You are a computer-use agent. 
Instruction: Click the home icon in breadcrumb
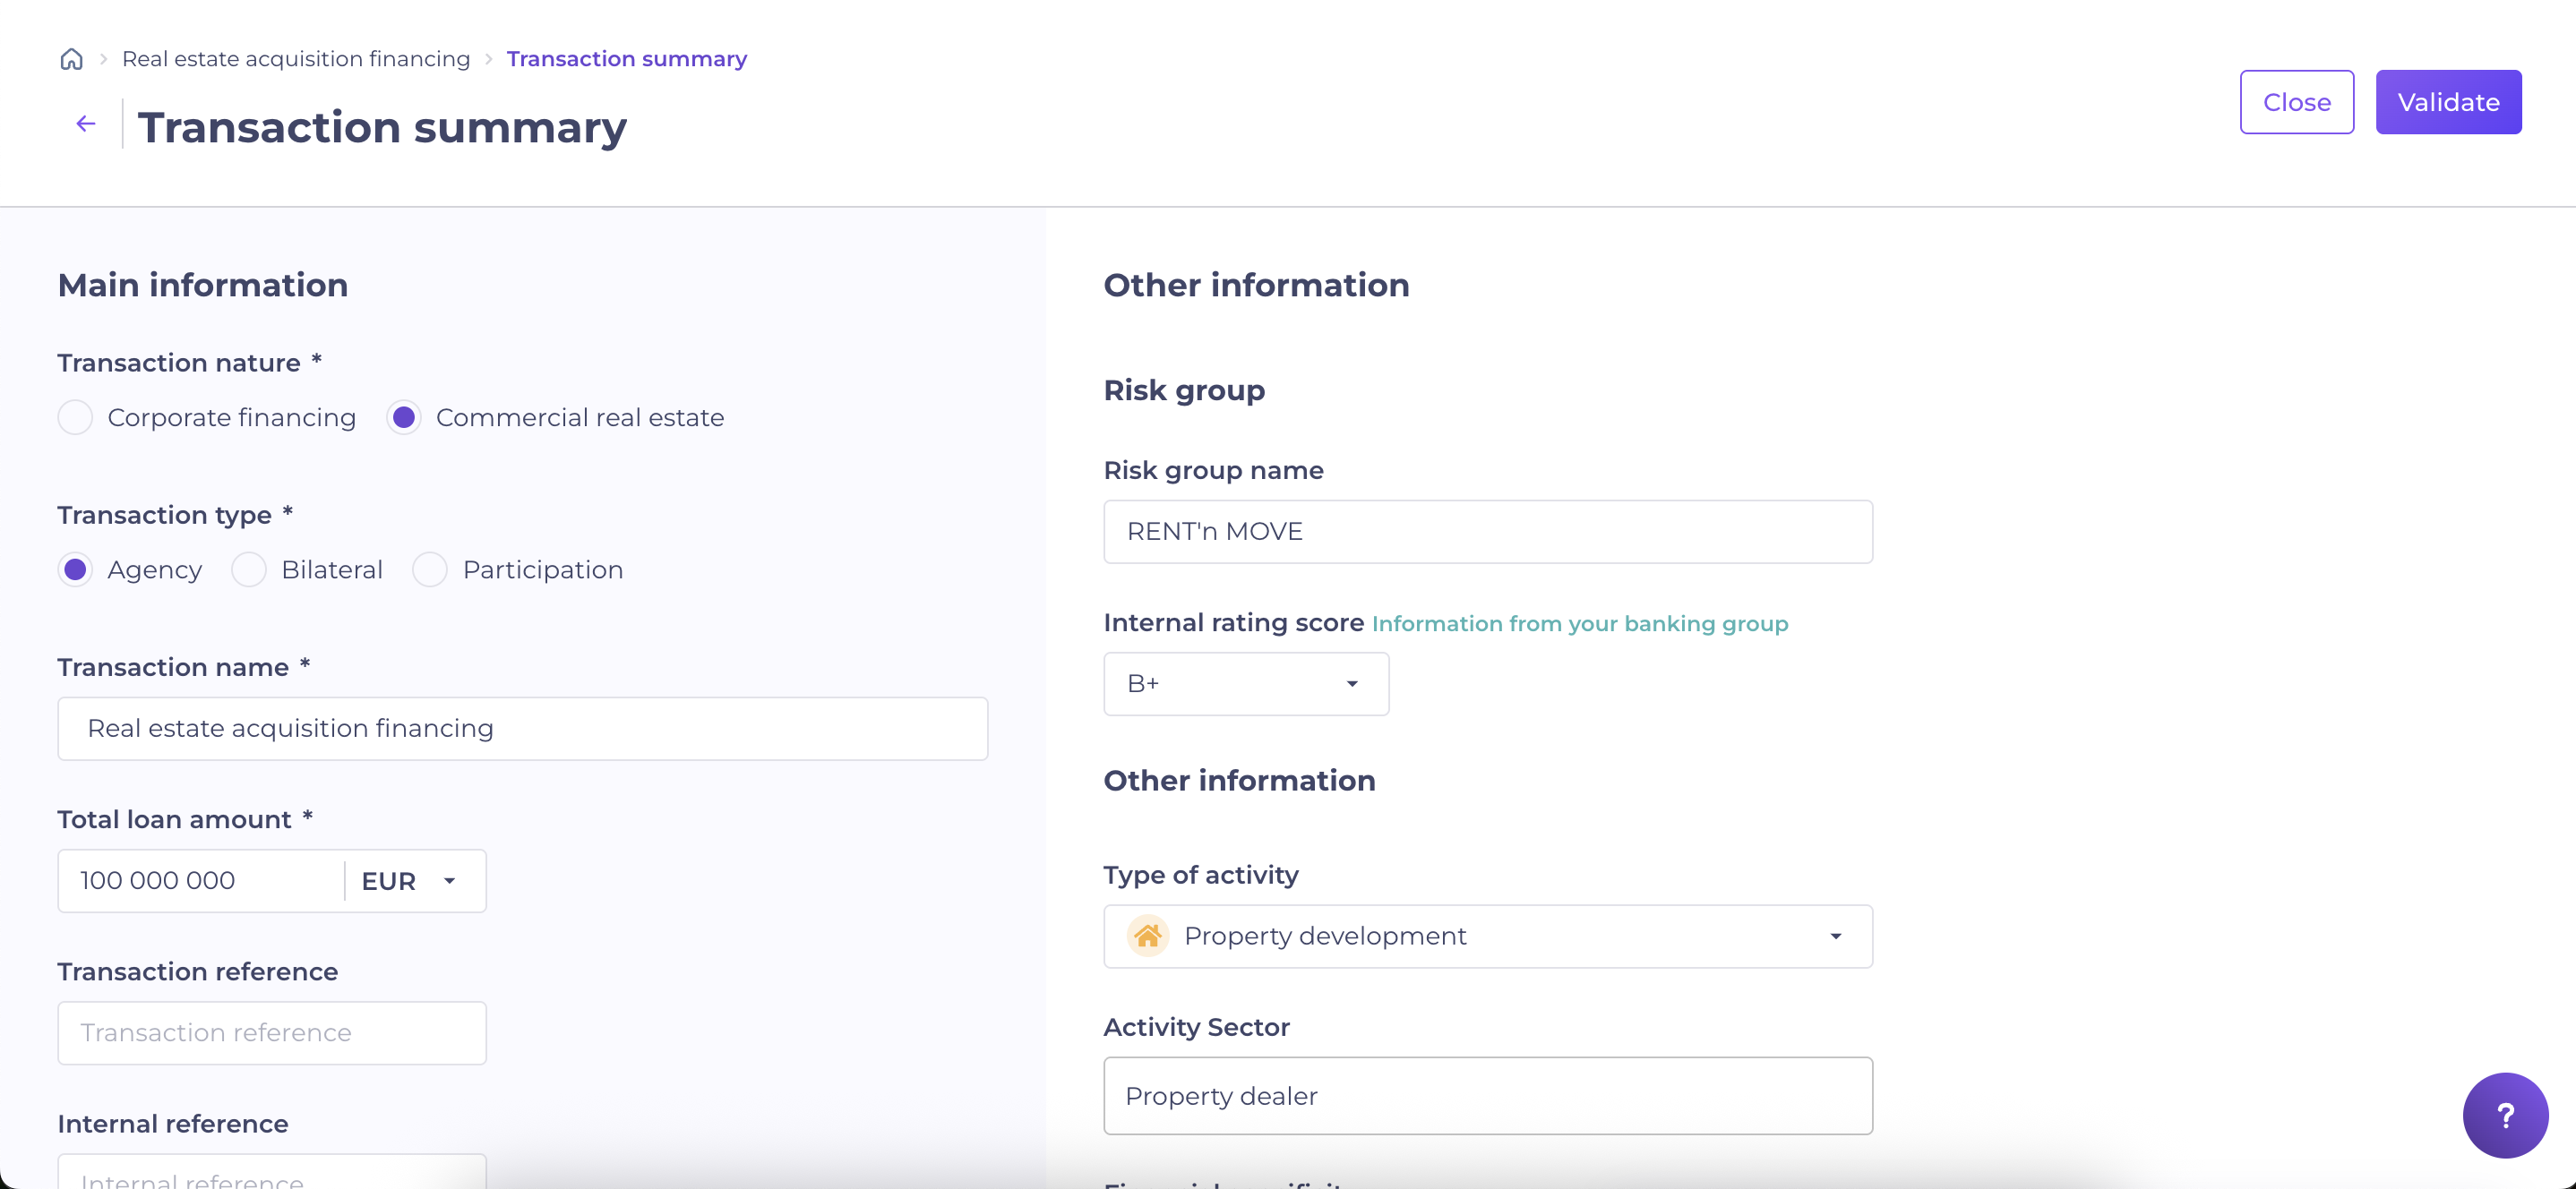pyautogui.click(x=71, y=59)
